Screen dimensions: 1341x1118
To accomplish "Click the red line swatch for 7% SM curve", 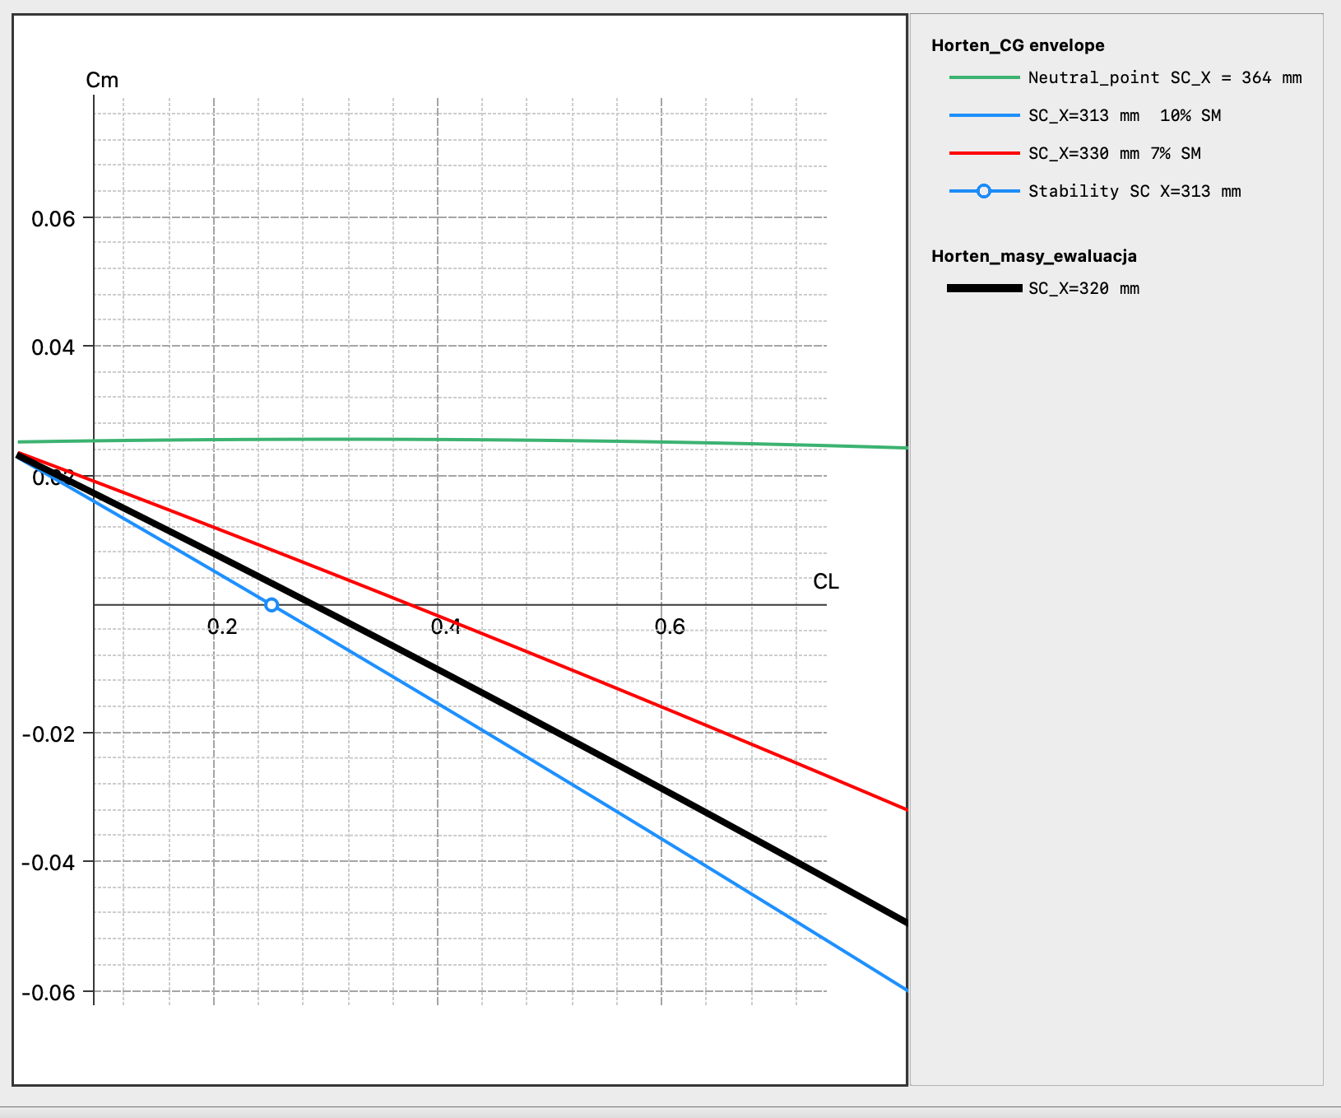I will [984, 153].
